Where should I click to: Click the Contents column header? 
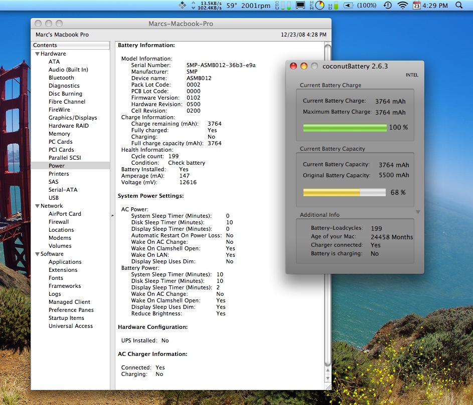(x=70, y=45)
